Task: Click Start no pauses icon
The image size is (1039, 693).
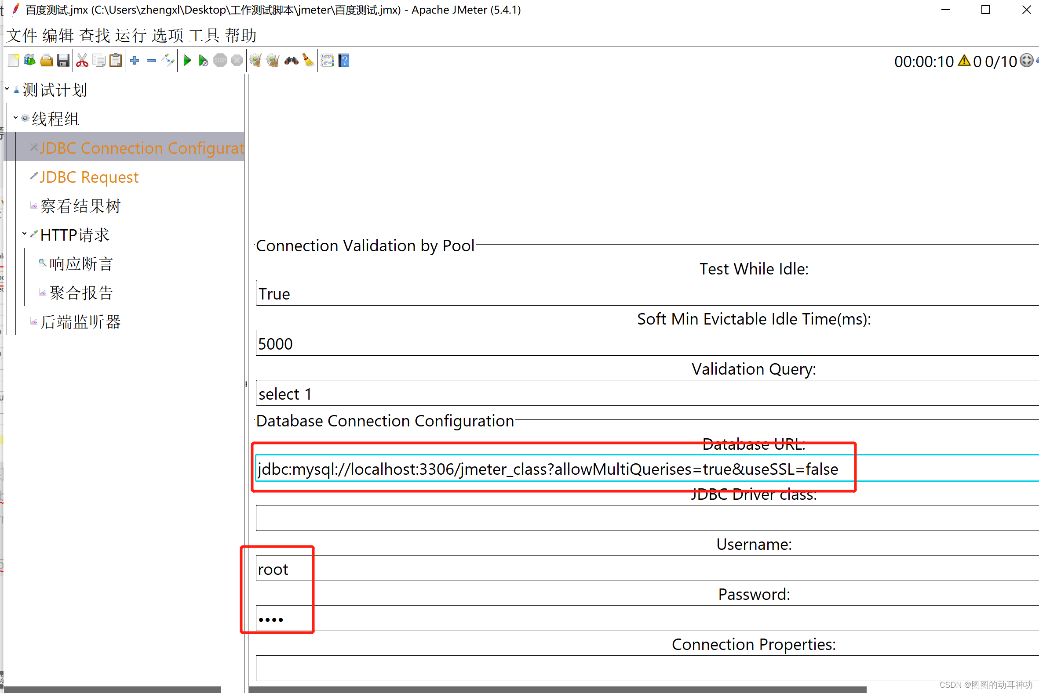Action: [203, 60]
